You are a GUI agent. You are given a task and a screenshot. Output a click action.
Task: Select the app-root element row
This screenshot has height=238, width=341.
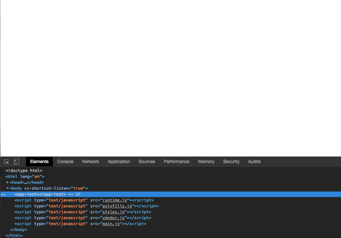(171, 194)
